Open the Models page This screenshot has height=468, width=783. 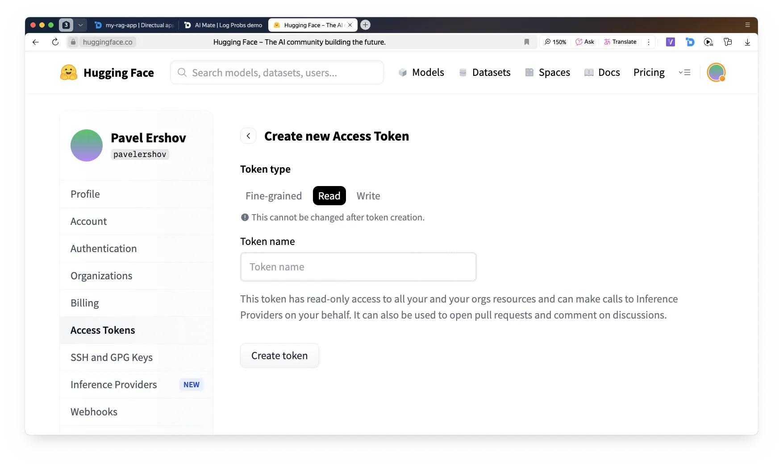[x=421, y=72]
